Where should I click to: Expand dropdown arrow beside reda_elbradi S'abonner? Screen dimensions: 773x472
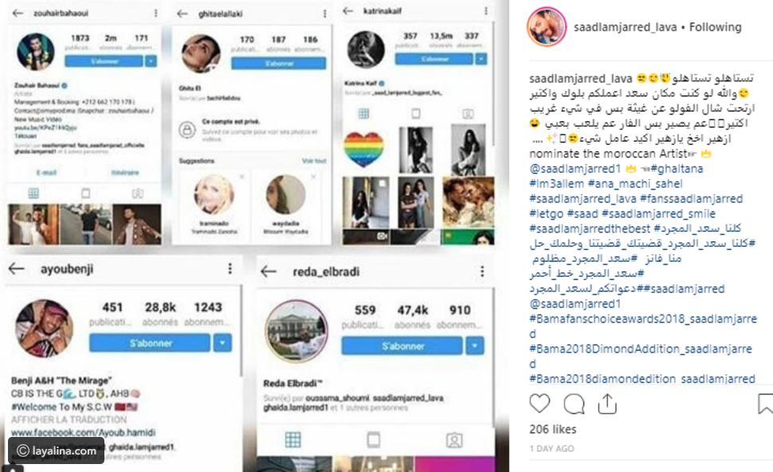(x=475, y=346)
